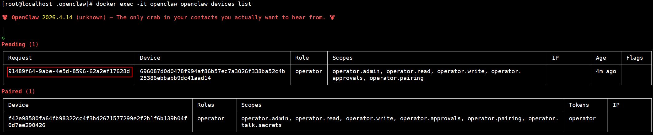Click the Tokens column header
653x135 pixels.
point(579,105)
